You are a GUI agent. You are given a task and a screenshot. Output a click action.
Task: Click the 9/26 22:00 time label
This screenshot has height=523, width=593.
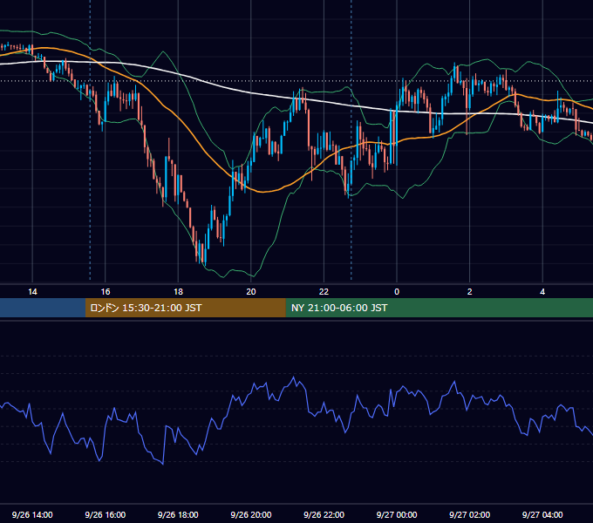coord(324,514)
